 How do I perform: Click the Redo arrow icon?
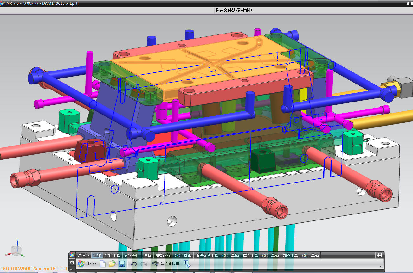tap(144, 264)
